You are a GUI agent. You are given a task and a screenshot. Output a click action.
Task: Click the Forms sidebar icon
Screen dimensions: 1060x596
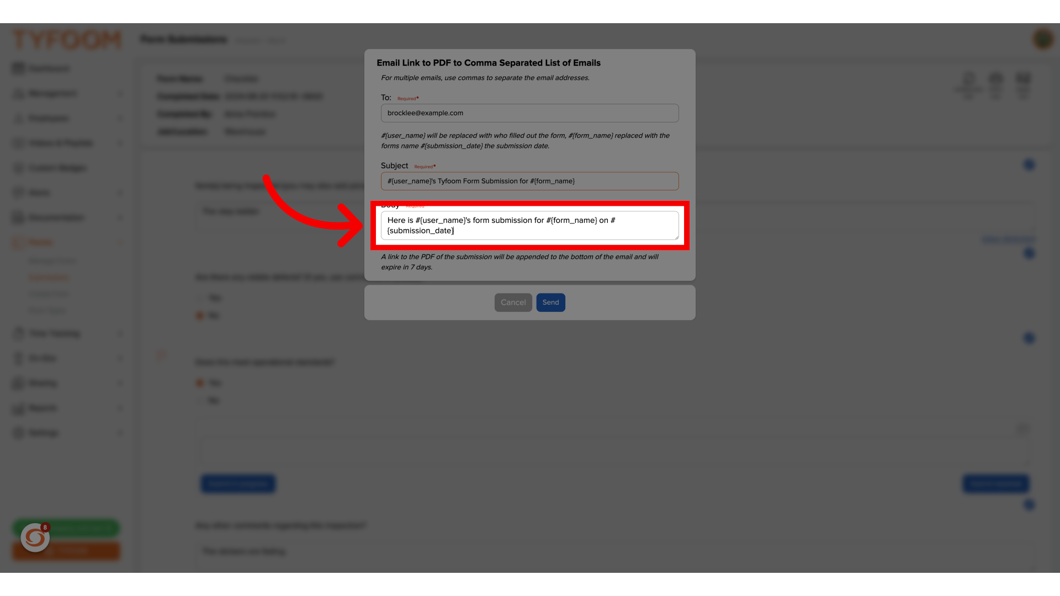(18, 242)
